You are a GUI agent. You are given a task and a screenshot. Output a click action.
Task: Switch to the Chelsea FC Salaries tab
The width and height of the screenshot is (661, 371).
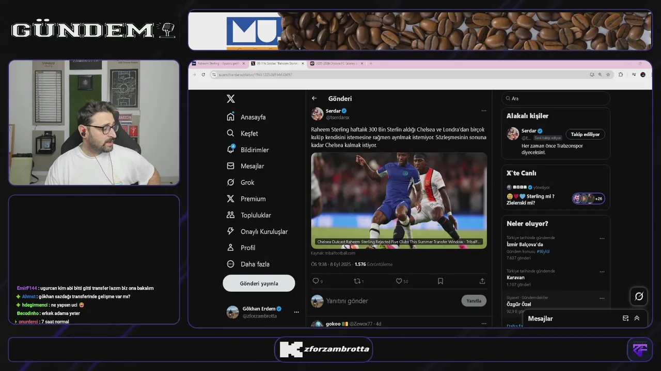coord(337,63)
